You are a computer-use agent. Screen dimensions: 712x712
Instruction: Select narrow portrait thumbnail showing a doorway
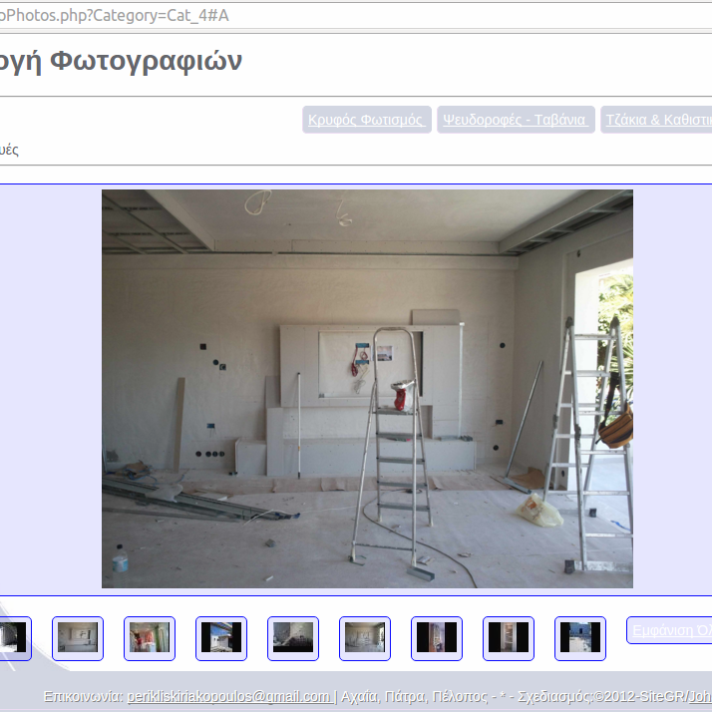click(509, 638)
